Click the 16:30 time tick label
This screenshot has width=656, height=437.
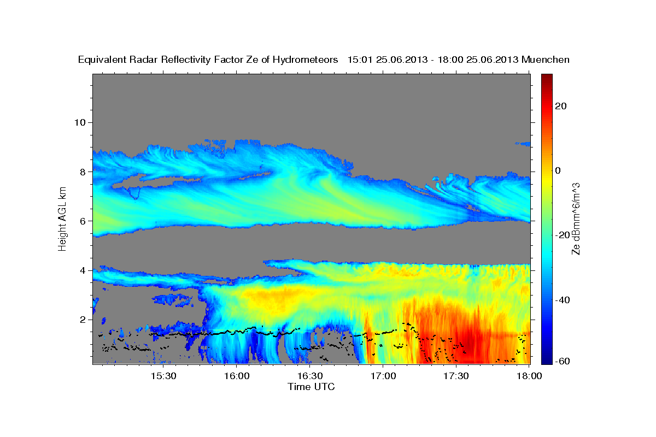pyautogui.click(x=310, y=376)
